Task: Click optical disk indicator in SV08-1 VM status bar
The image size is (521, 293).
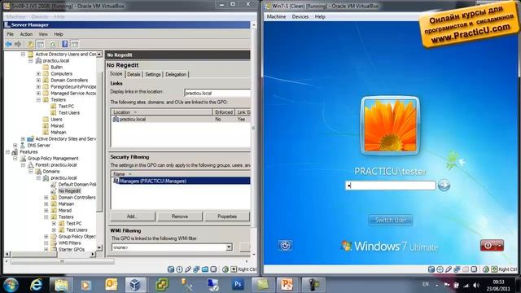Action: click(179, 269)
